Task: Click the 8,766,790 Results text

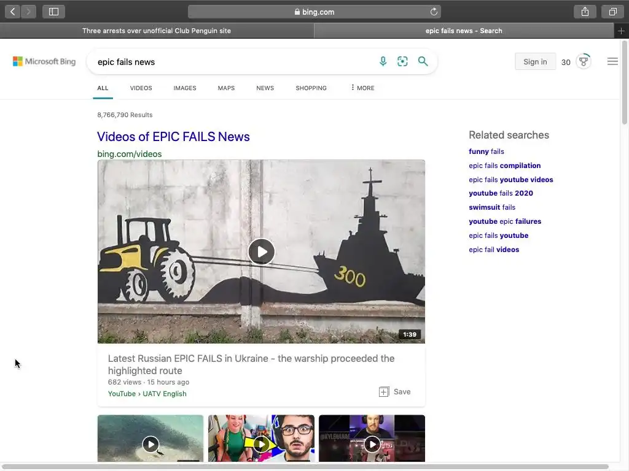Action: tap(125, 115)
